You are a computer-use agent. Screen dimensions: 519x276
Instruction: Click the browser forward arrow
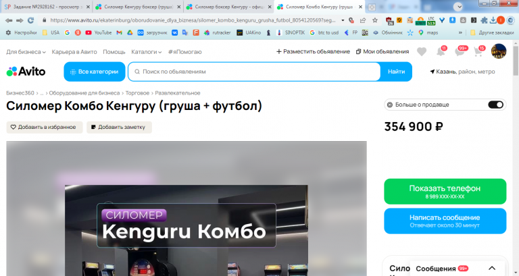[x=20, y=20]
